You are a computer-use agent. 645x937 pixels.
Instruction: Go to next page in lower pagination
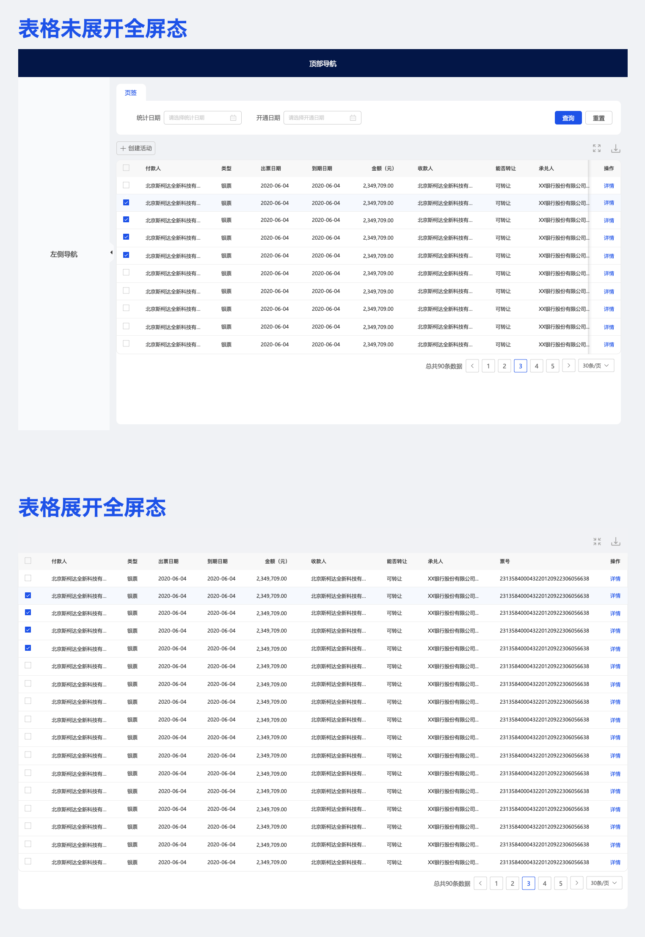(x=577, y=883)
